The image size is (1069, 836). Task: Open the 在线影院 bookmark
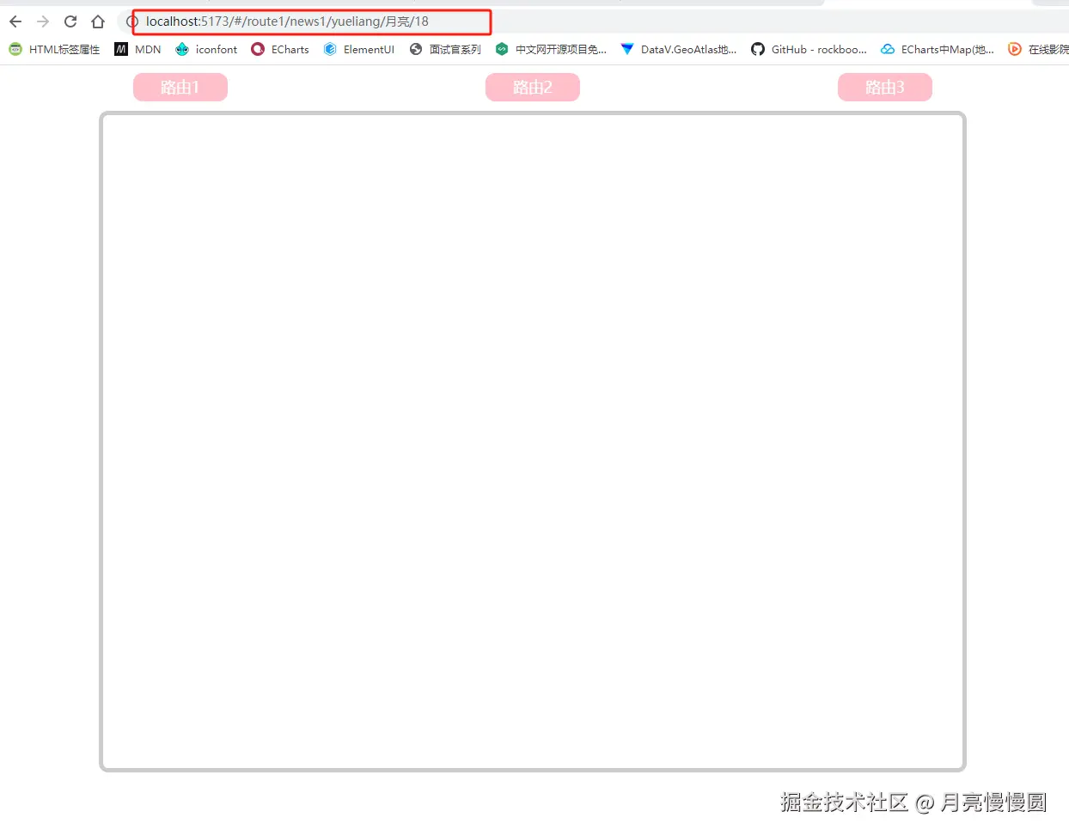click(x=1038, y=50)
